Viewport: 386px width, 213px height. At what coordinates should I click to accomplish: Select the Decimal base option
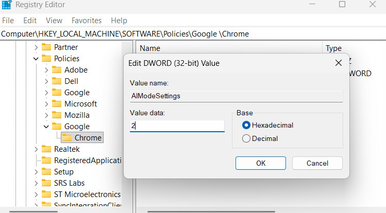click(x=260, y=138)
